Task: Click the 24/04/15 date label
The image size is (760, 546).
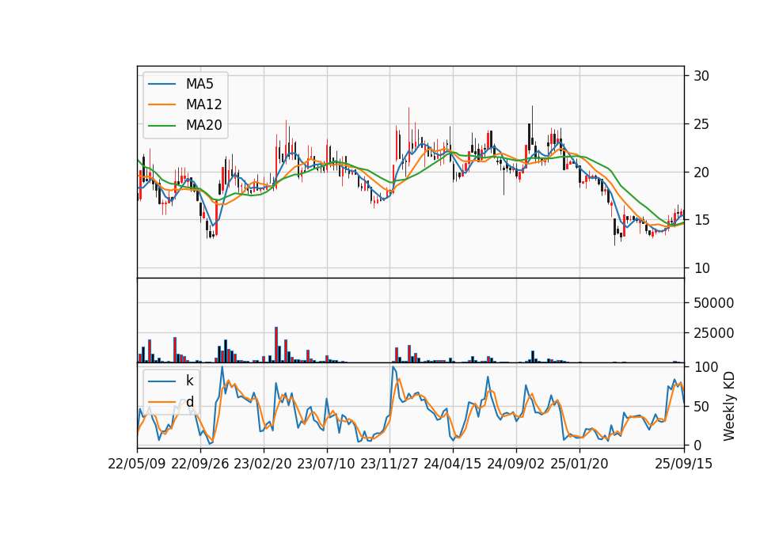Action: 453,464
